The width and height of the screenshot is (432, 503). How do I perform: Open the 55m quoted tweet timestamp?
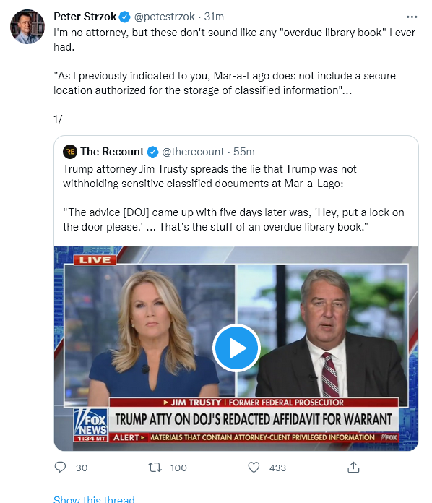click(244, 152)
